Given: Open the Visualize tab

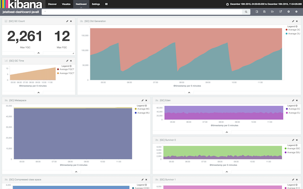Looking at the screenshot, I should point(66,4).
